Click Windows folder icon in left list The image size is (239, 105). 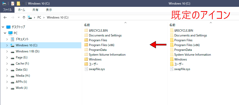point(86,59)
